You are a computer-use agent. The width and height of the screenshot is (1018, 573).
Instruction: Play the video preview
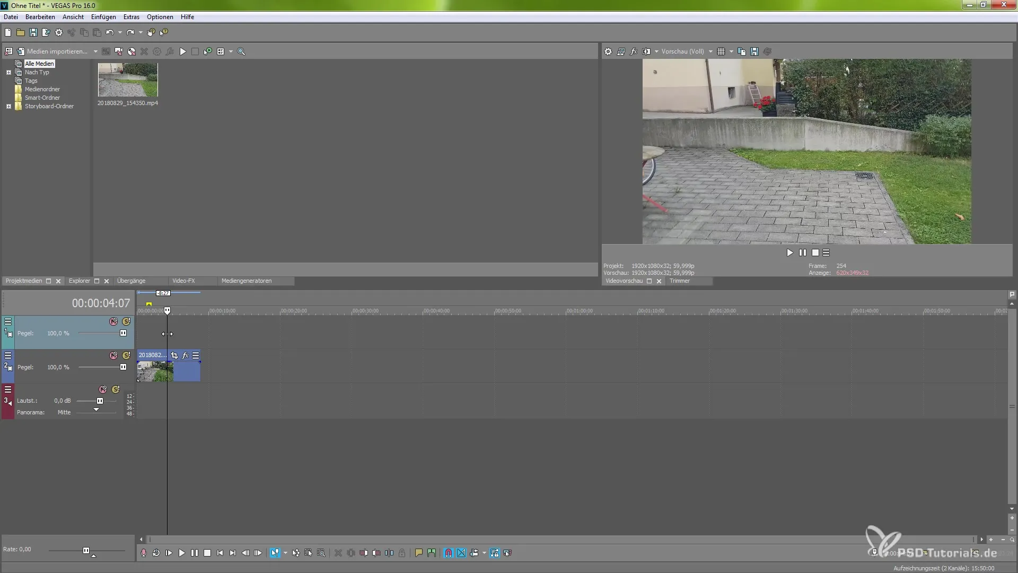tap(790, 253)
